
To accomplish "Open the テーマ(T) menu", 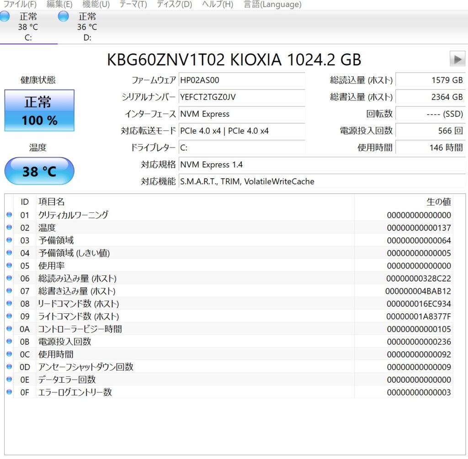I will (133, 4).
